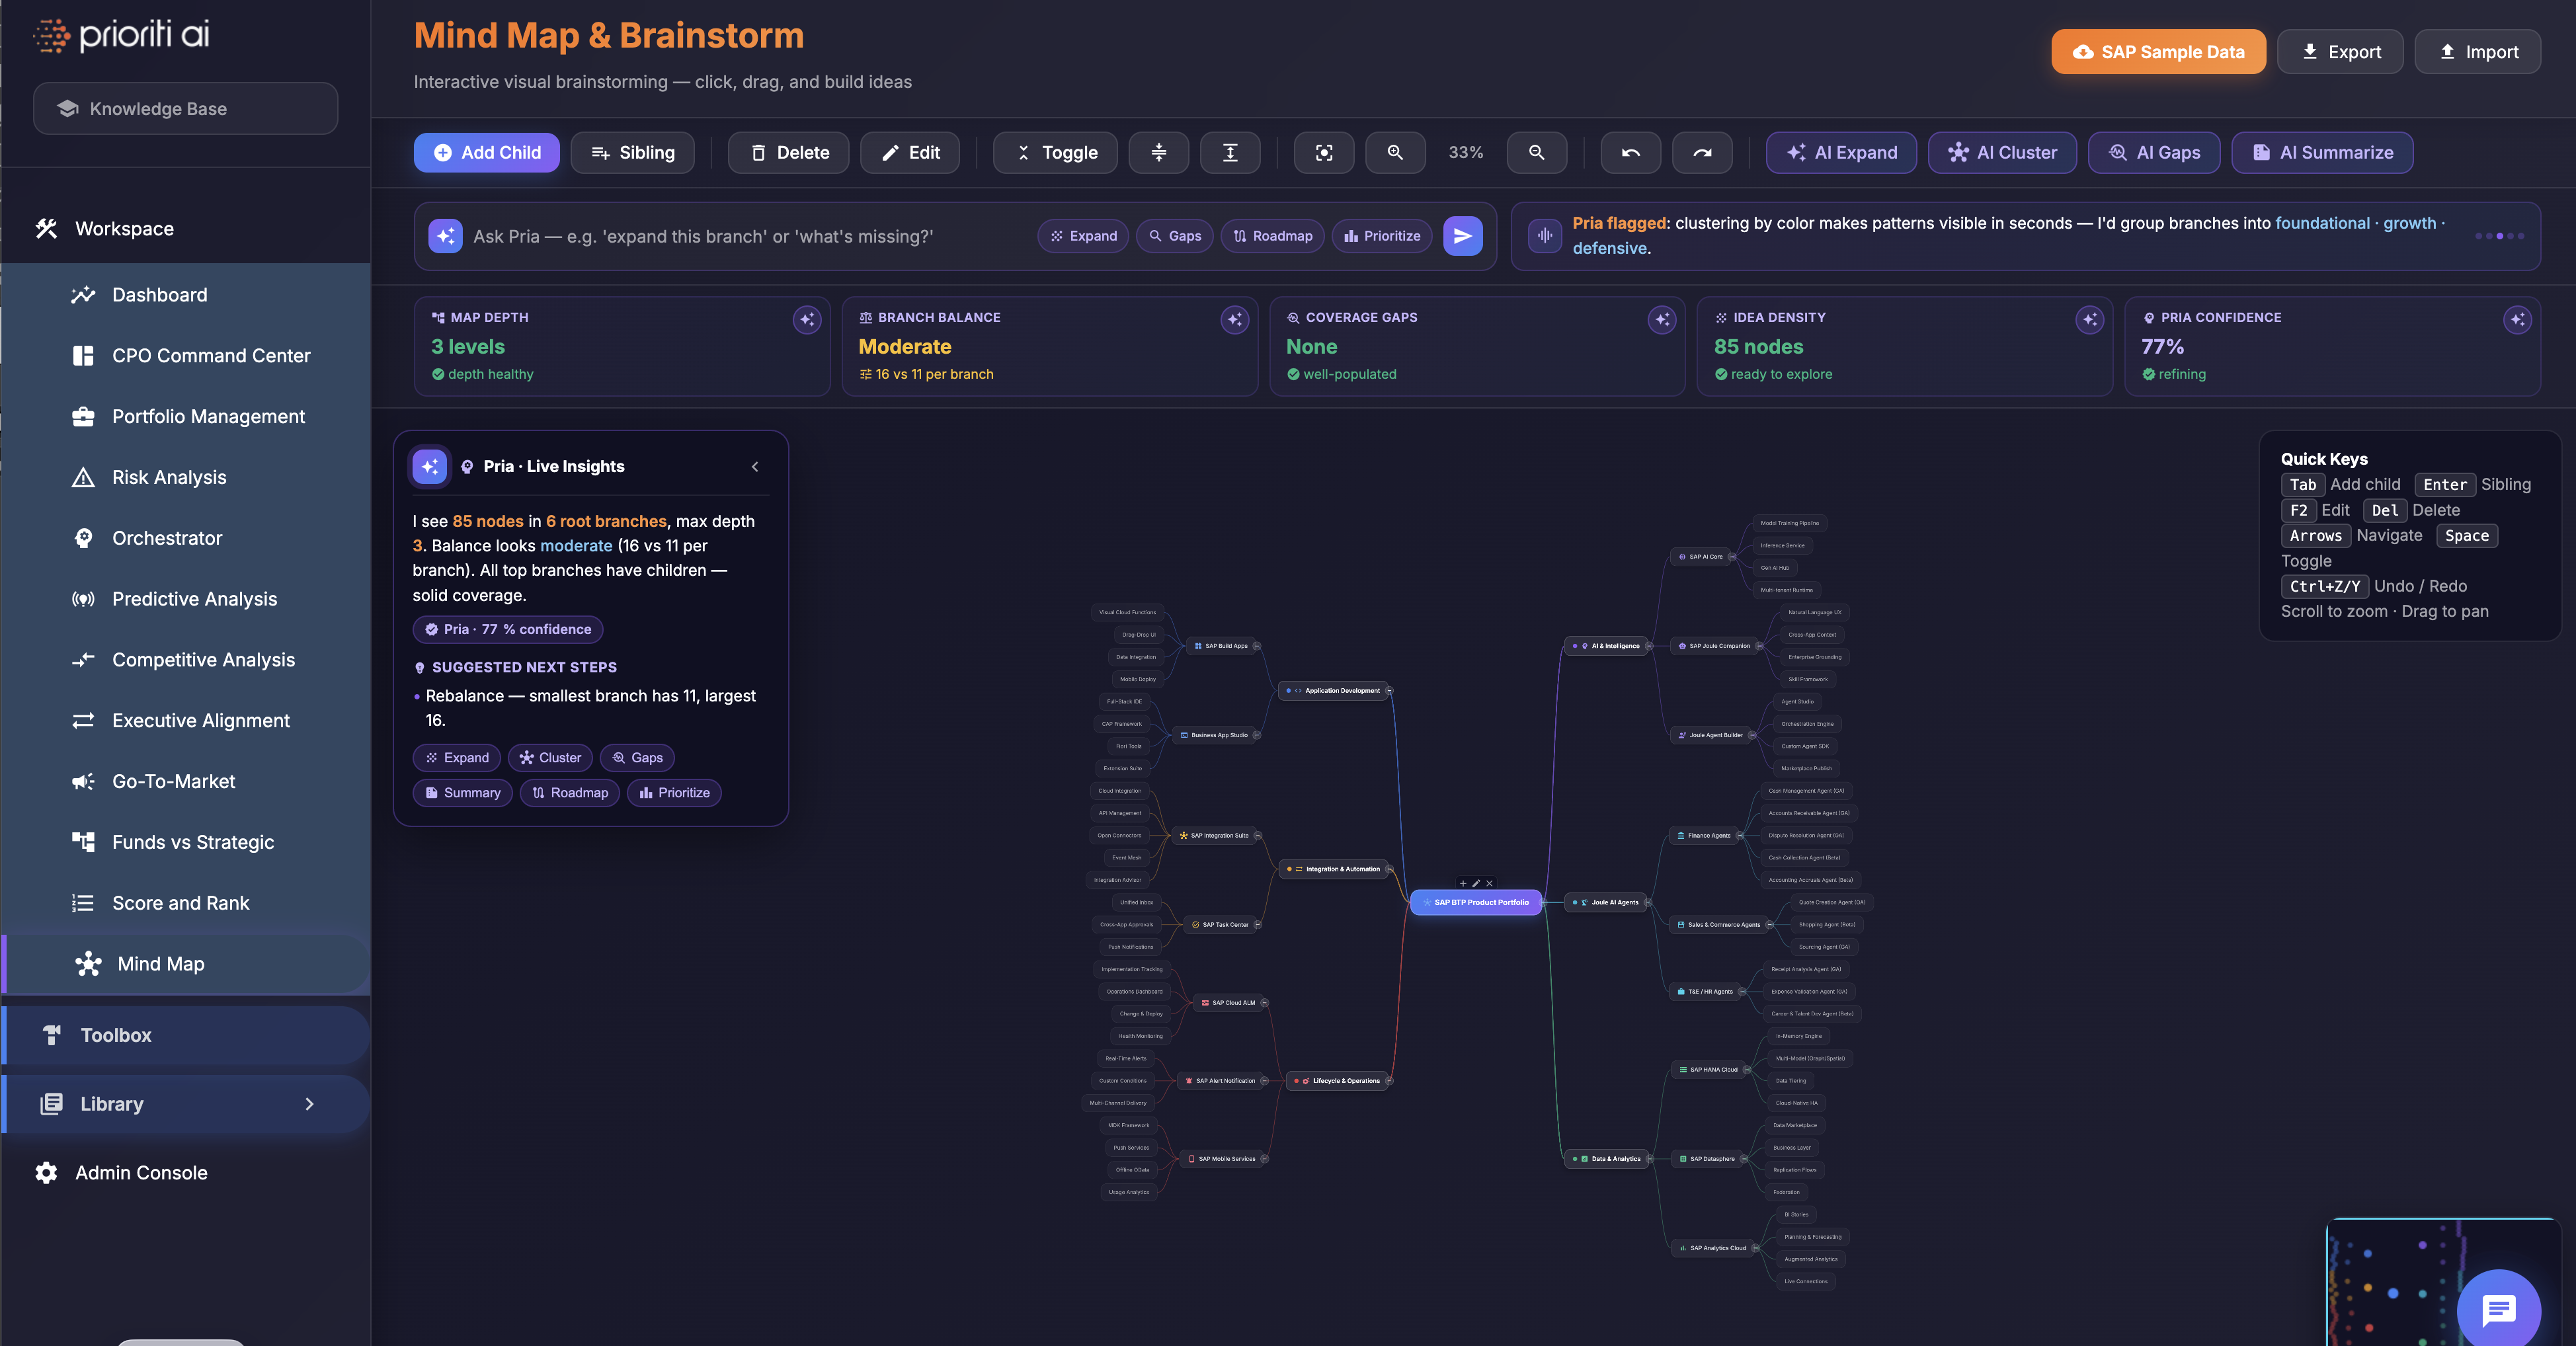2576x1346 pixels.
Task: Collapse the Integration & Automation branch
Action: [1389, 869]
